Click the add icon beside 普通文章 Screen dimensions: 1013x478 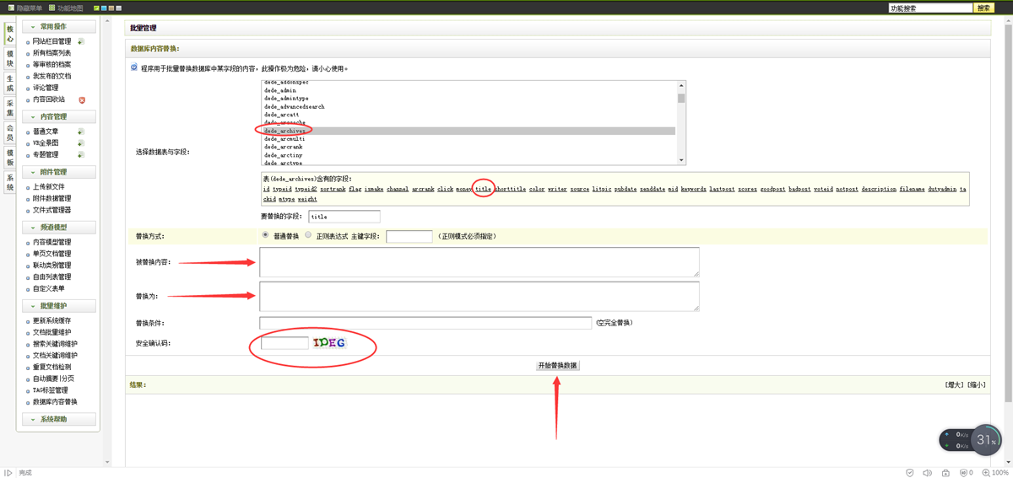click(x=81, y=132)
